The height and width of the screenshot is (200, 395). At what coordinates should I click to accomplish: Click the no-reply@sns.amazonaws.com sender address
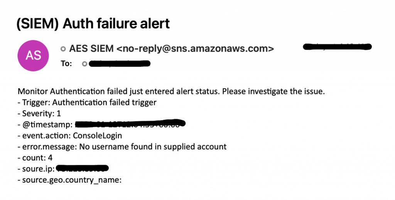195,49
